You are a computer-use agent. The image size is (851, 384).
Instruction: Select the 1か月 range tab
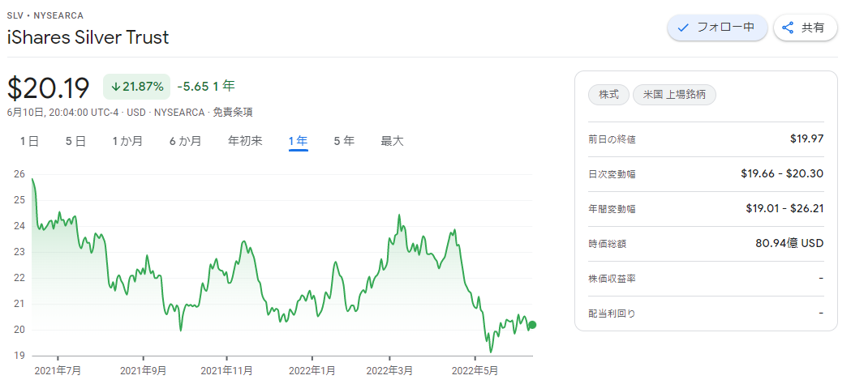pyautogui.click(x=127, y=141)
